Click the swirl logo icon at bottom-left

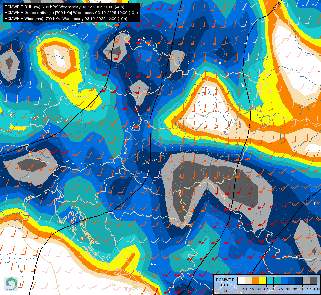[x=11, y=284]
